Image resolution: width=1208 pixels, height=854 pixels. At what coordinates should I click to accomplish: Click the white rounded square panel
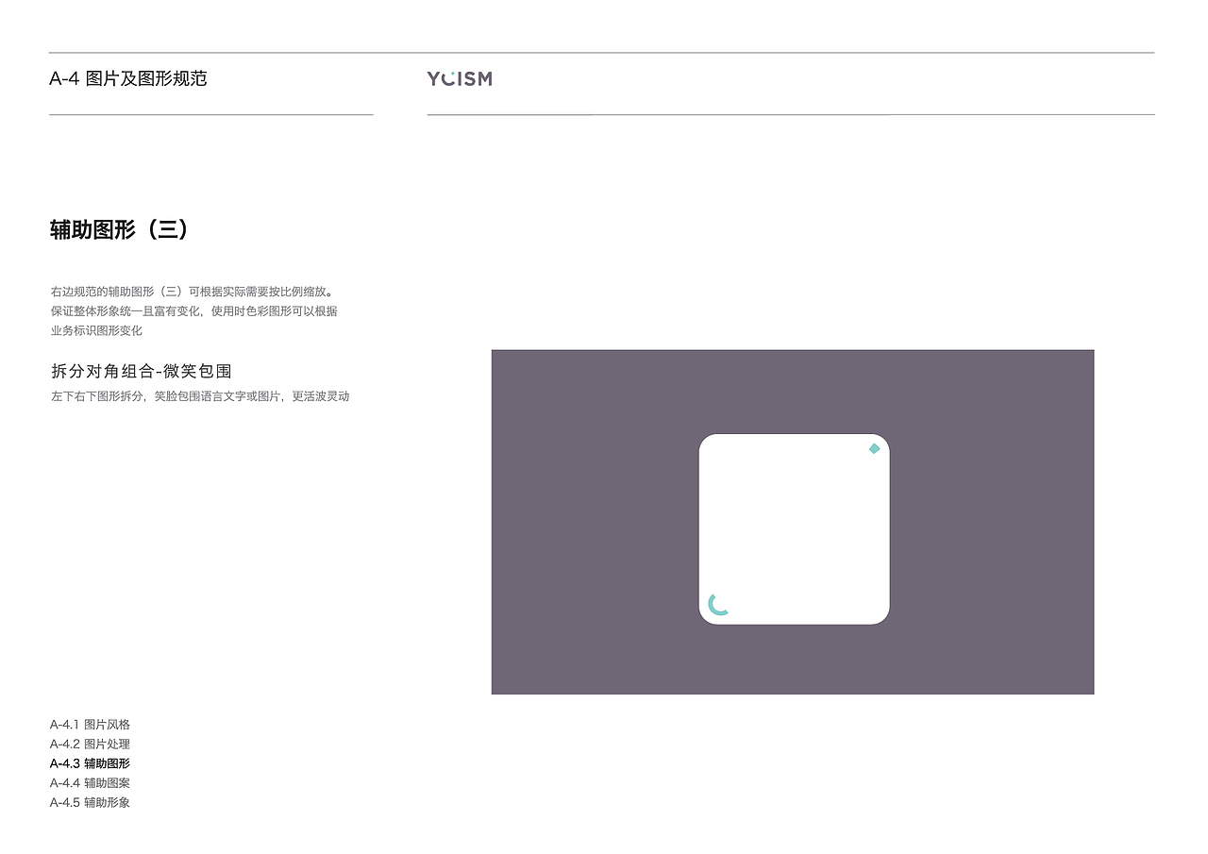coord(794,528)
